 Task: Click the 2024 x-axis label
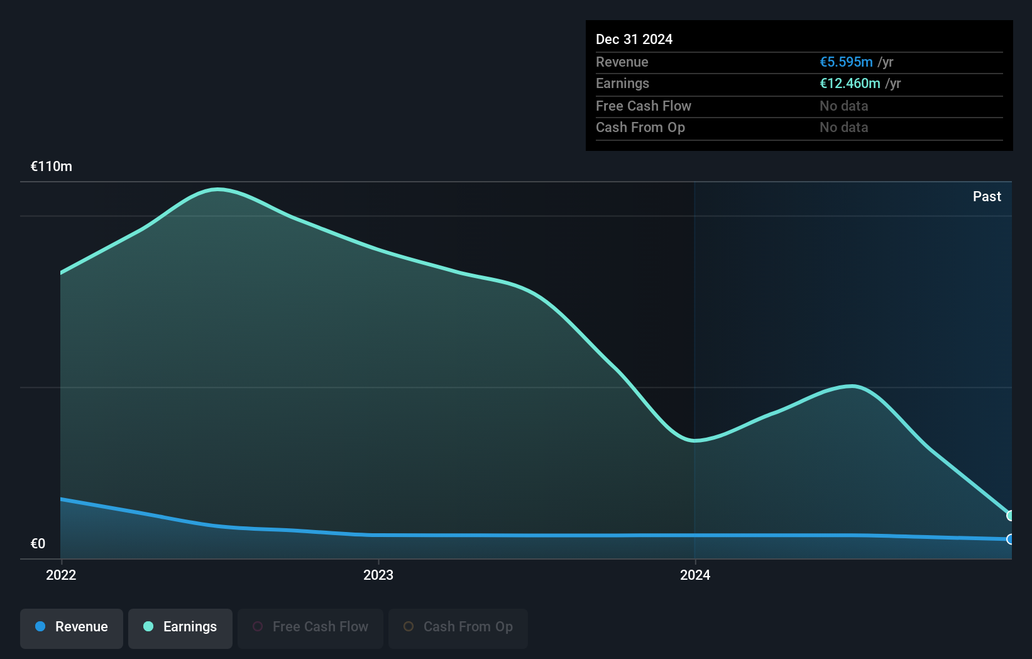(695, 575)
